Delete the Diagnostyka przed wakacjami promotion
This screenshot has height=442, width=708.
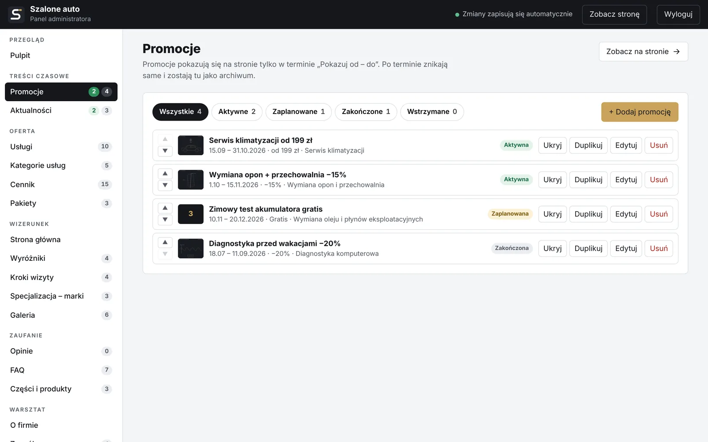[658, 248]
